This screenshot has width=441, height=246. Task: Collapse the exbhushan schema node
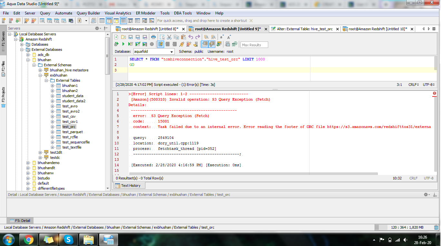pos(41,75)
